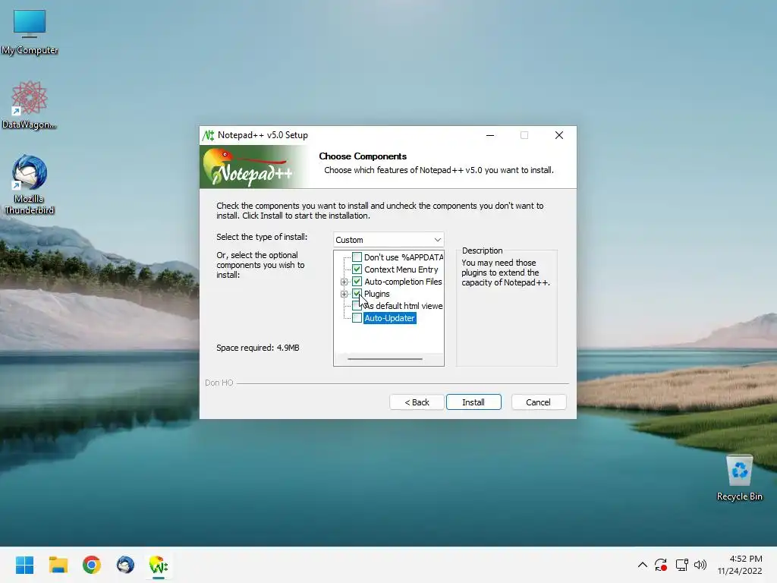Close the Notepad++ Setup window
Screen dimensions: 777x583
(x=559, y=135)
